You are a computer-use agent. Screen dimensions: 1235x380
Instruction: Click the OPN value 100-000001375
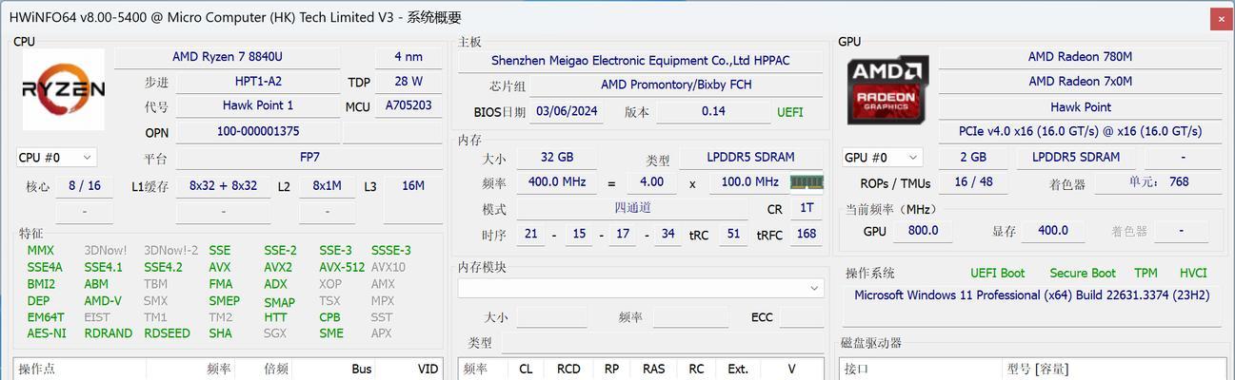[x=258, y=131]
